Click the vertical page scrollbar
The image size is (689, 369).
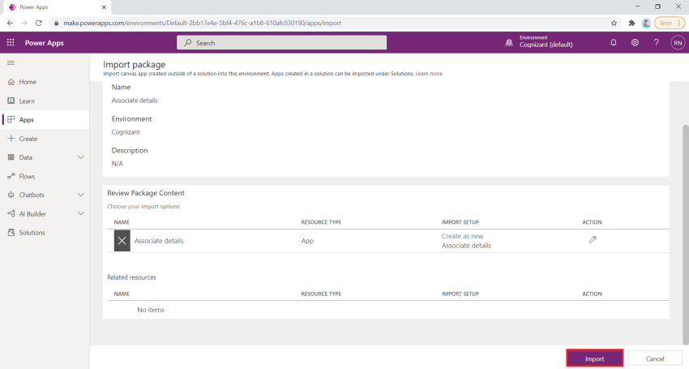(685, 234)
